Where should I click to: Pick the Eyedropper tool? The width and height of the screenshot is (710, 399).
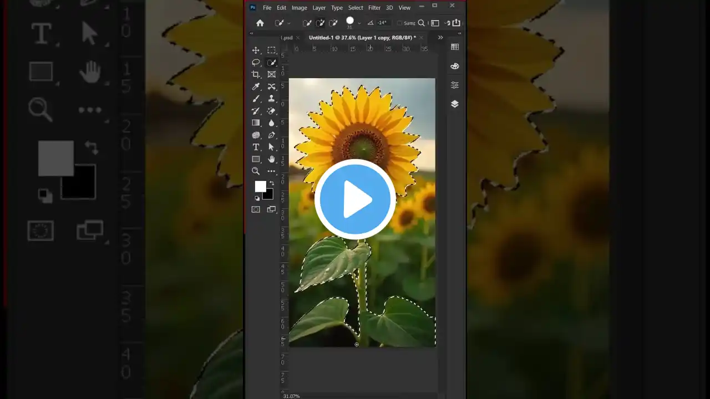tap(256, 86)
